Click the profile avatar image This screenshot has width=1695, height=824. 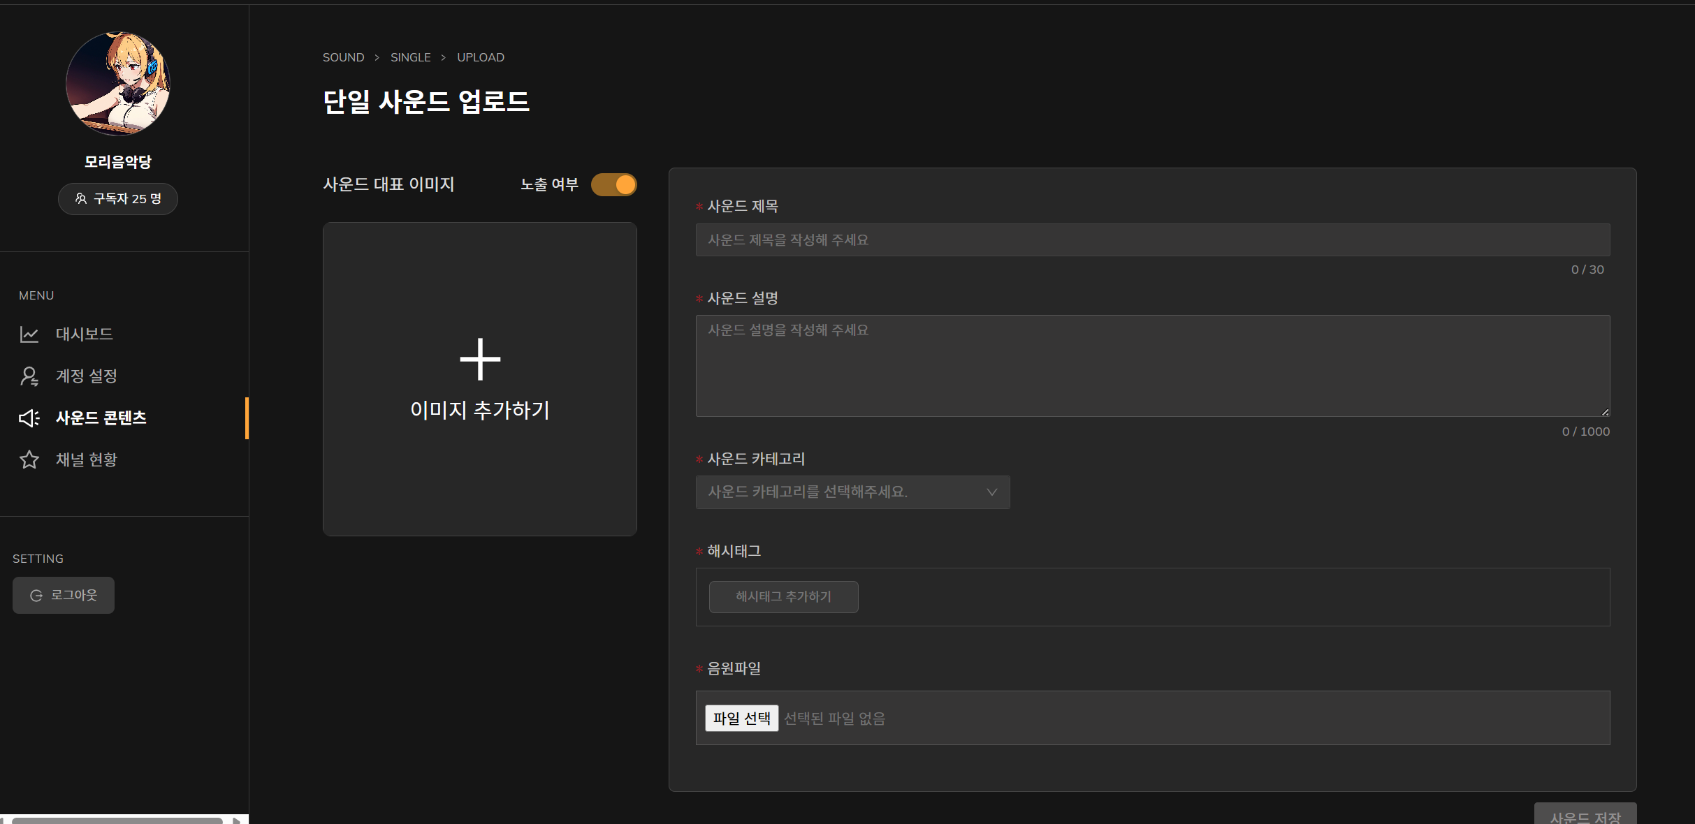[118, 83]
